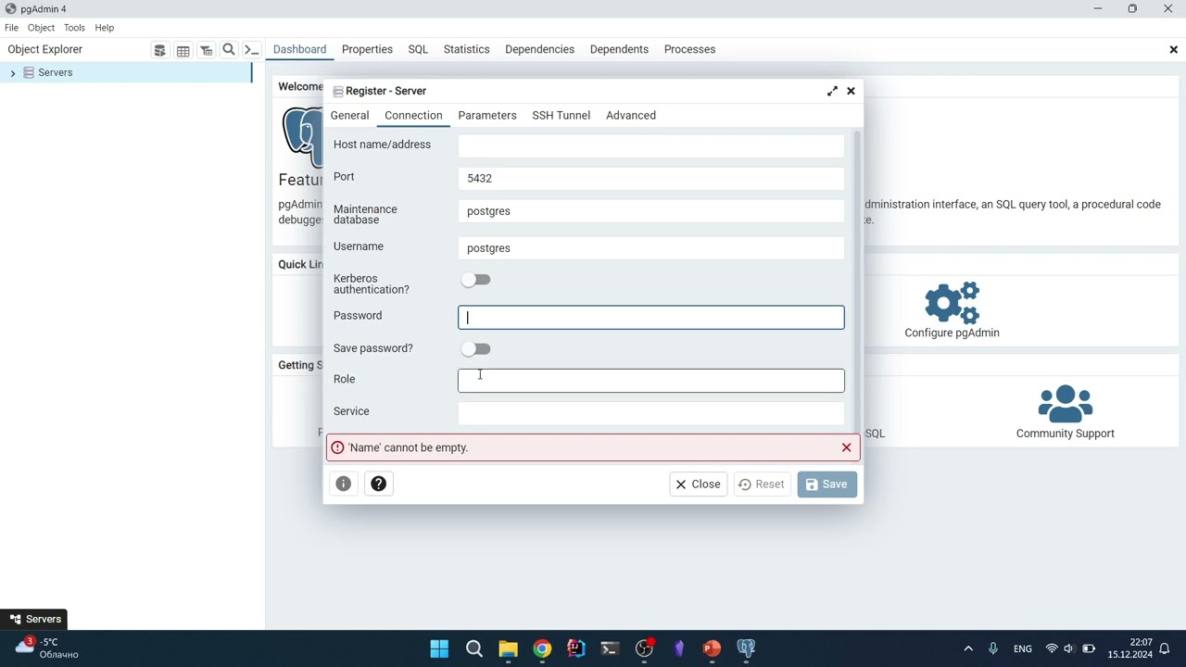Open the Help menu
Screen dimensions: 1186x667
click(105, 28)
